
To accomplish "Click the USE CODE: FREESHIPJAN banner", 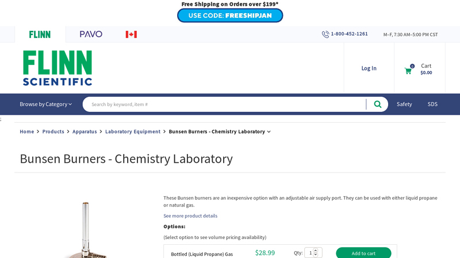I will tap(230, 15).
